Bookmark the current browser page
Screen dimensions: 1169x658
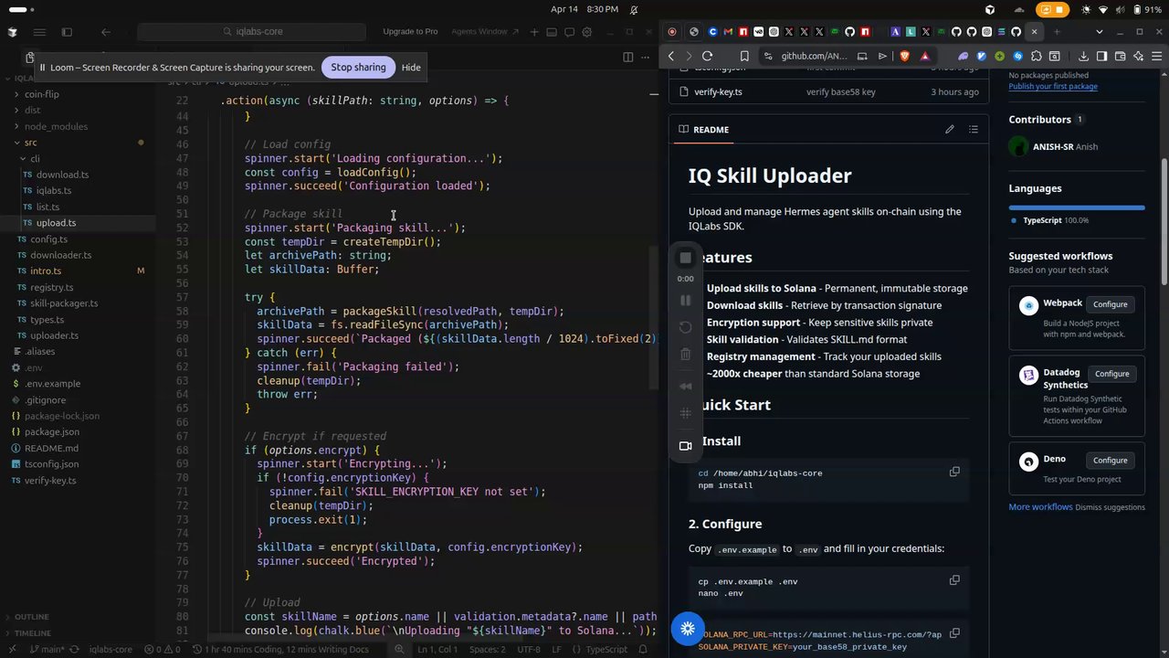744,56
